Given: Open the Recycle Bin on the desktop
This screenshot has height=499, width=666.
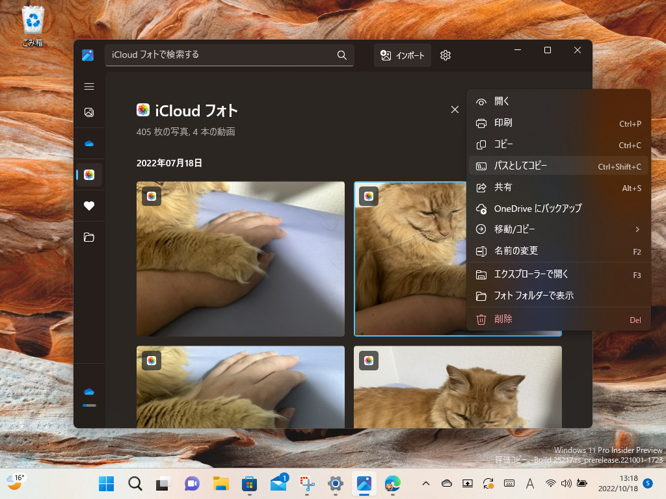Looking at the screenshot, I should (x=32, y=21).
